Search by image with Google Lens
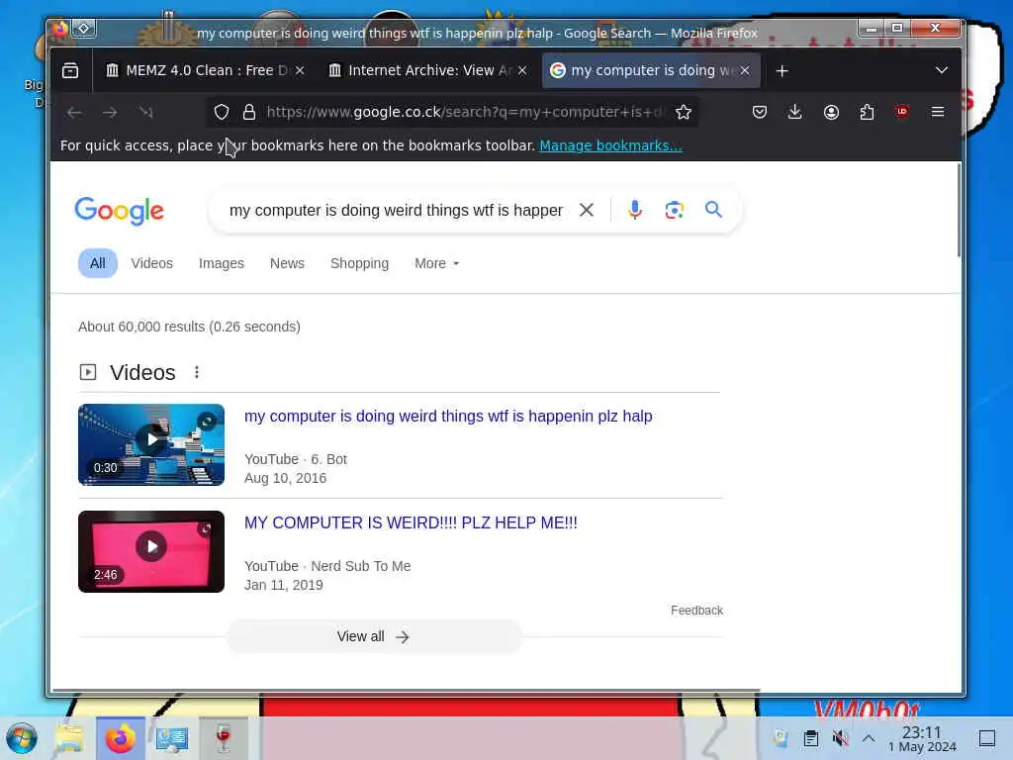Screen dimensions: 1013x760 point(675,210)
